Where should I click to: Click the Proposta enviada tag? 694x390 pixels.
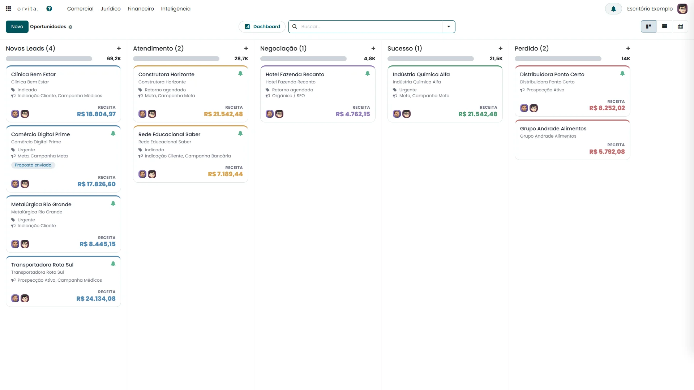pos(33,165)
